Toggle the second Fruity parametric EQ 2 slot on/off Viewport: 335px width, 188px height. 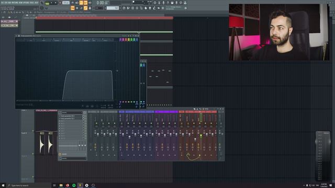[x=83, y=119]
